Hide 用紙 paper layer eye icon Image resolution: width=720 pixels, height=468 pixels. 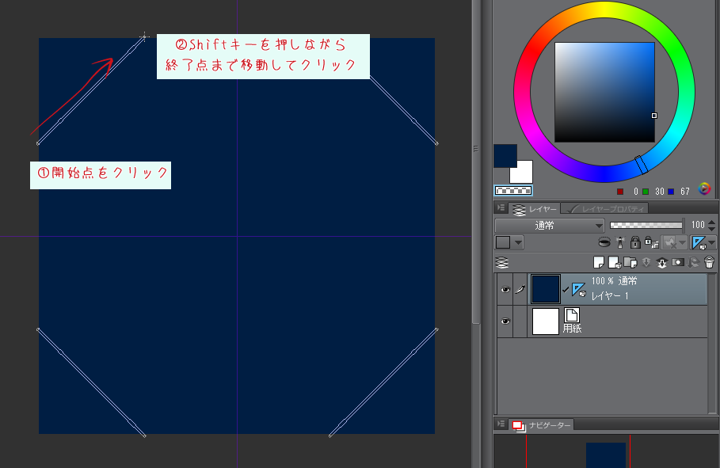[x=505, y=321]
